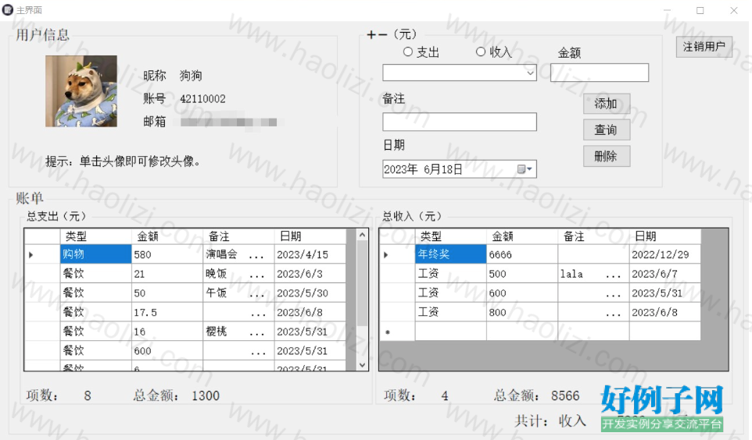Image resolution: width=752 pixels, height=440 pixels.
Task: Select the 2023/6/3 date cell
Action: 310,273
